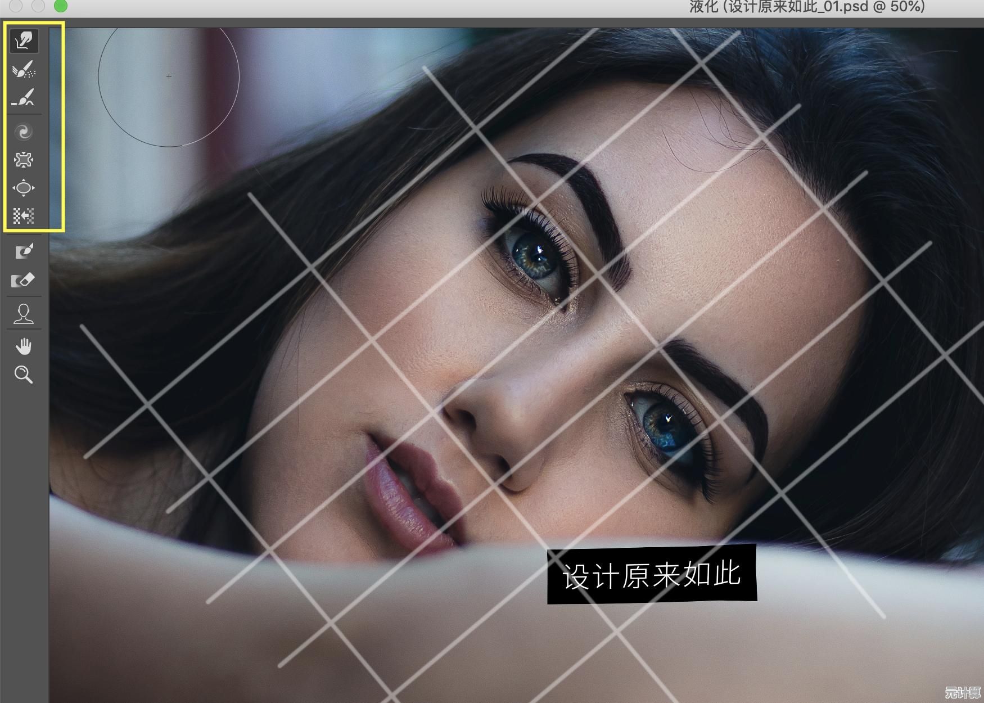984x703 pixels.
Task: Activate the Twirl Clockwise tool
Action: point(24,132)
